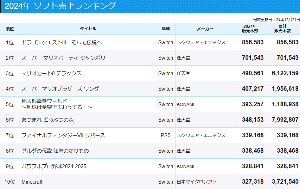Click the Switch cell in the Minecraft row
The width and height of the screenshot is (300, 189).
click(x=166, y=182)
